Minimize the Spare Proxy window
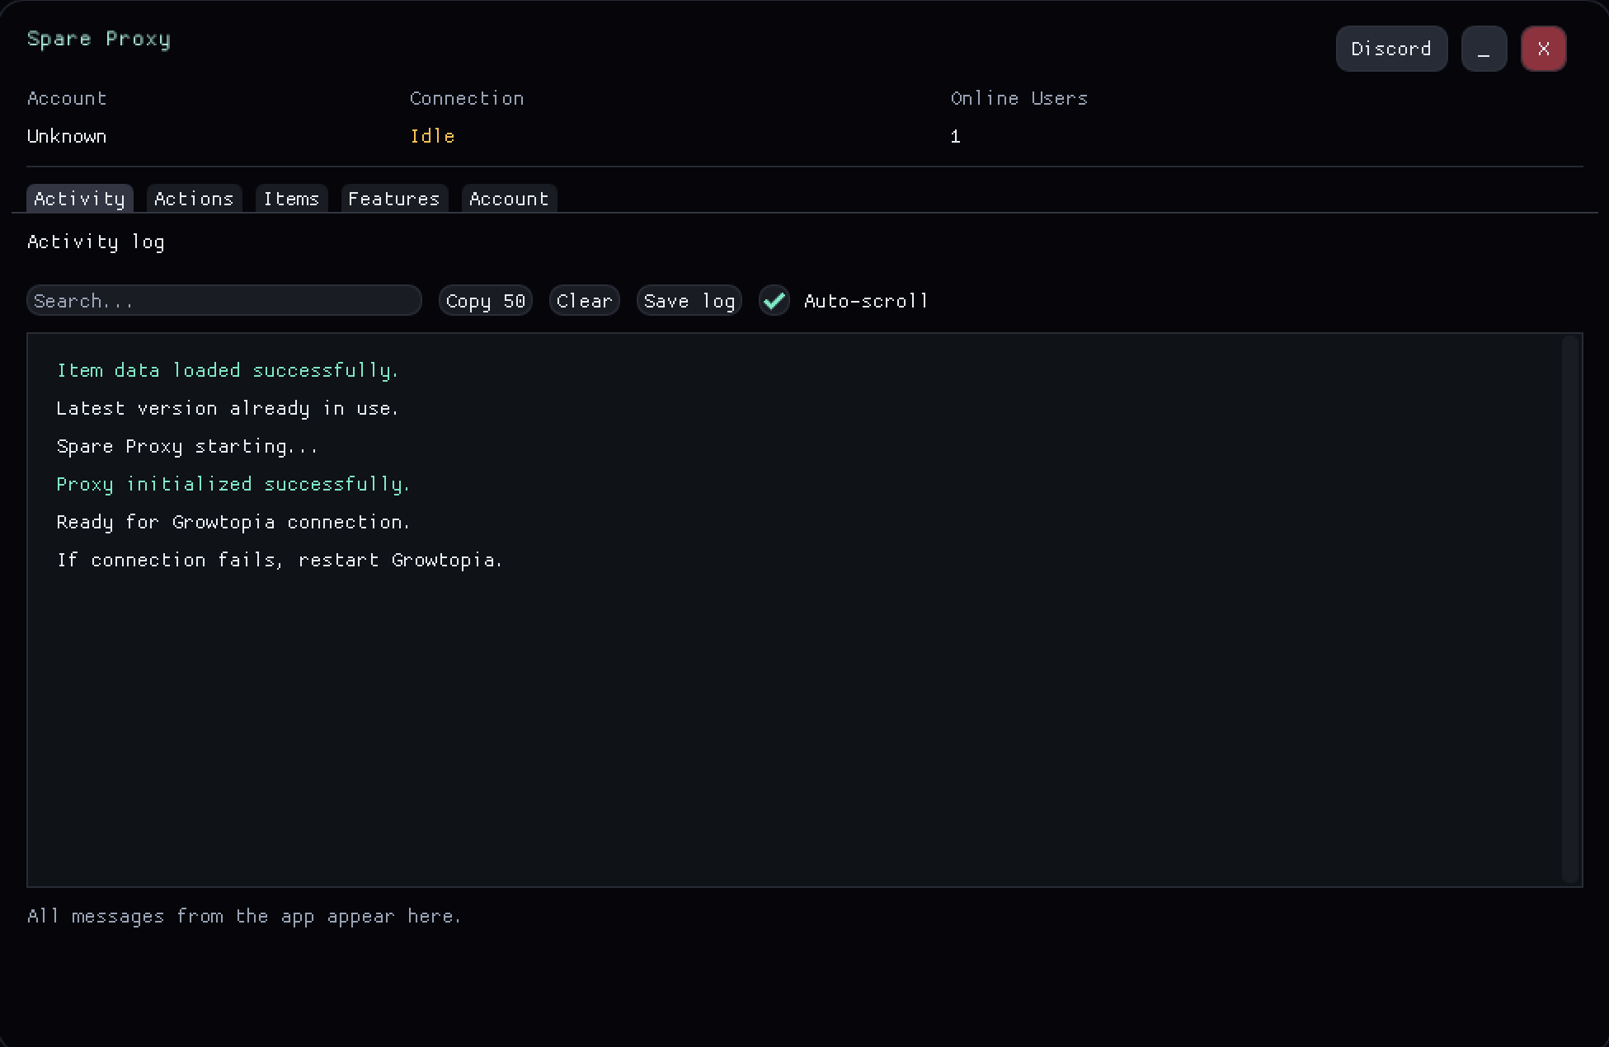The height and width of the screenshot is (1047, 1609). point(1484,49)
